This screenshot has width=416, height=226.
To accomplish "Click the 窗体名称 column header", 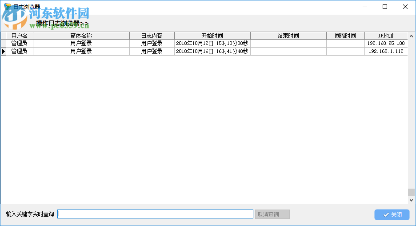I will coord(81,36).
